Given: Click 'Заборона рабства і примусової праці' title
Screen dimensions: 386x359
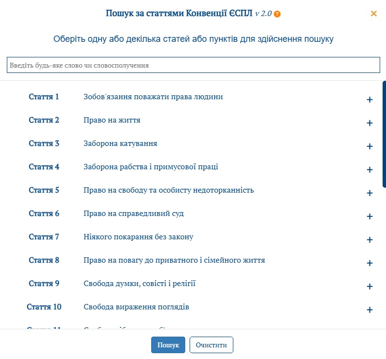Looking at the screenshot, I should click(151, 167).
